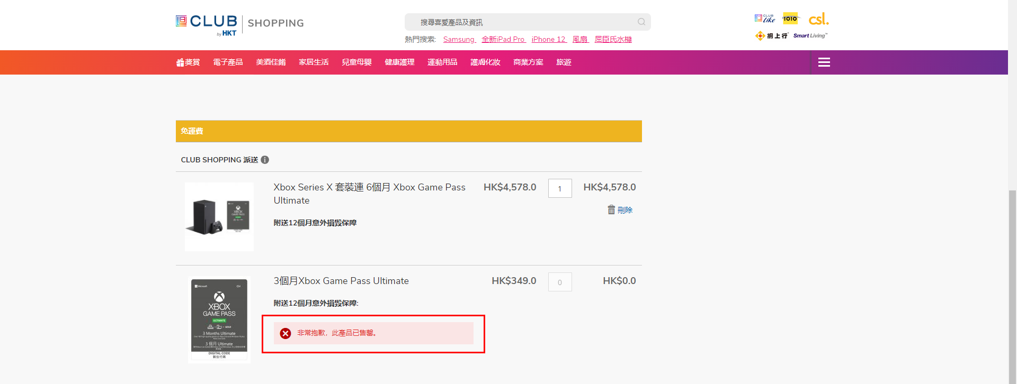Click the 屈臣氏水機 hot search link
This screenshot has width=1017, height=384.
point(613,39)
